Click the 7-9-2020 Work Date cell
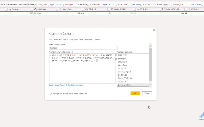Screen dimensions: 204x127 pos(72,13)
